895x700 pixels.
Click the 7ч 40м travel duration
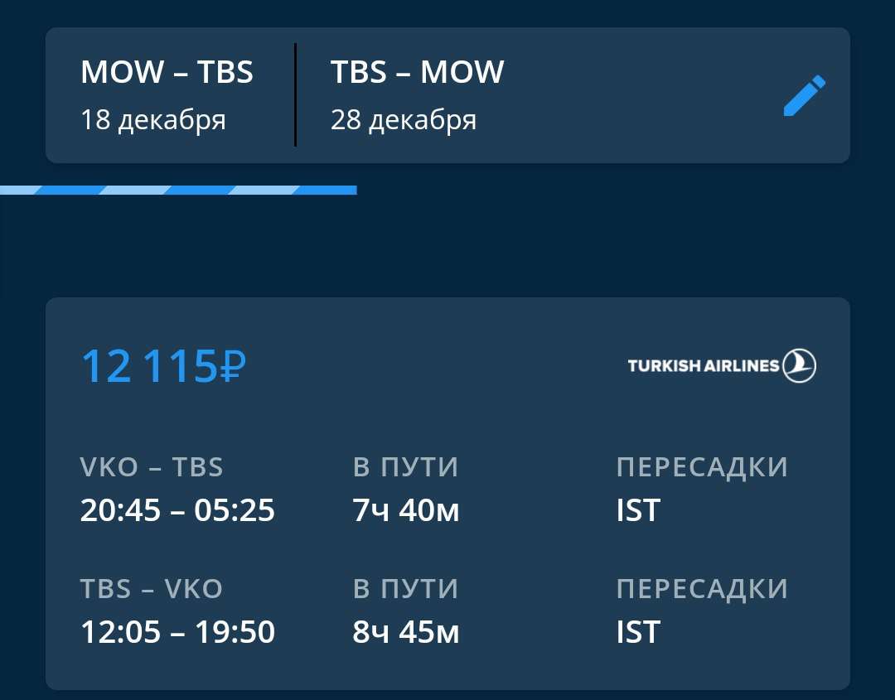tap(406, 510)
